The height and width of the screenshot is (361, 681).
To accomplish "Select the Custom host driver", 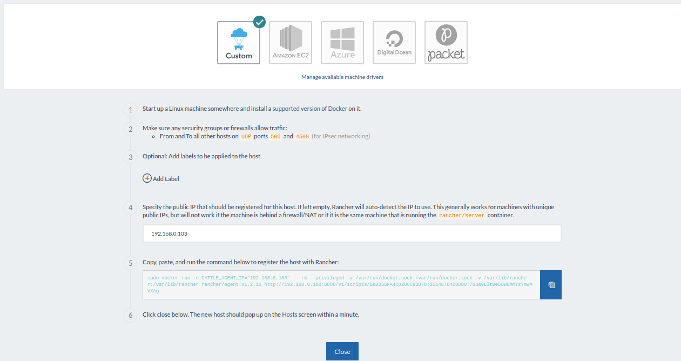I will [x=239, y=43].
